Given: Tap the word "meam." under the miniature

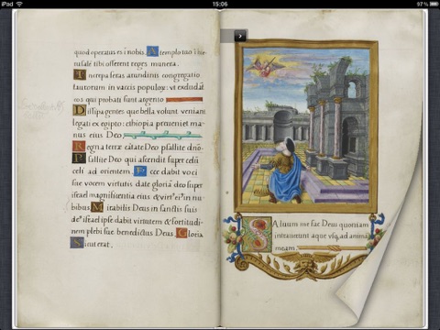Looking at the screenshot, I should click(x=285, y=248).
